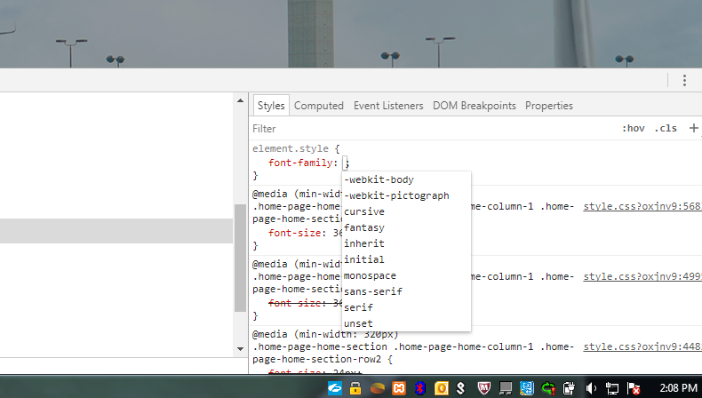Click the yellow padlock tray icon
Screen dimensions: 702x398
pyautogui.click(x=355, y=388)
